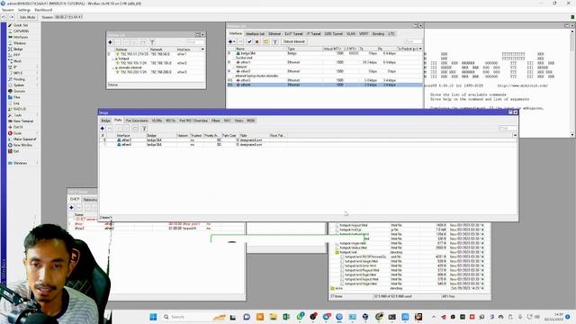The width and height of the screenshot is (576, 324).
Task: Open column dropdown in Address List header
Action: tap(202, 49)
